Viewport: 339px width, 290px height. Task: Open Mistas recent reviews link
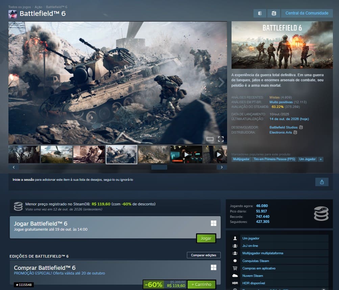[274, 97]
